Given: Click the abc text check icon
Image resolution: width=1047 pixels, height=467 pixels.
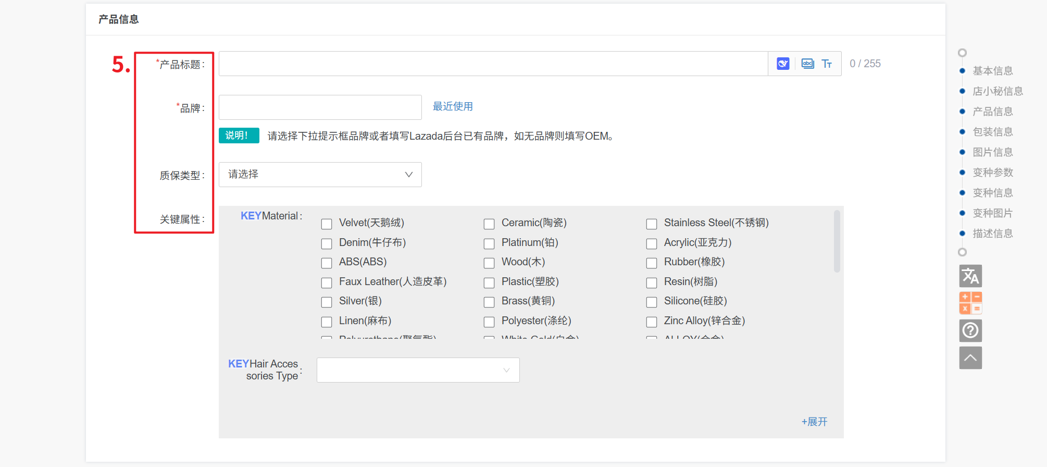Looking at the screenshot, I should (x=807, y=64).
